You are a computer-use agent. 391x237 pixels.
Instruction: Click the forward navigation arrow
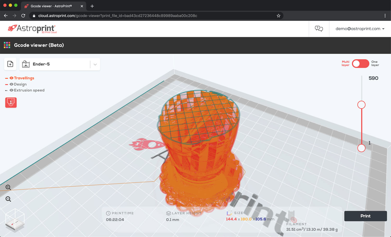click(x=14, y=16)
